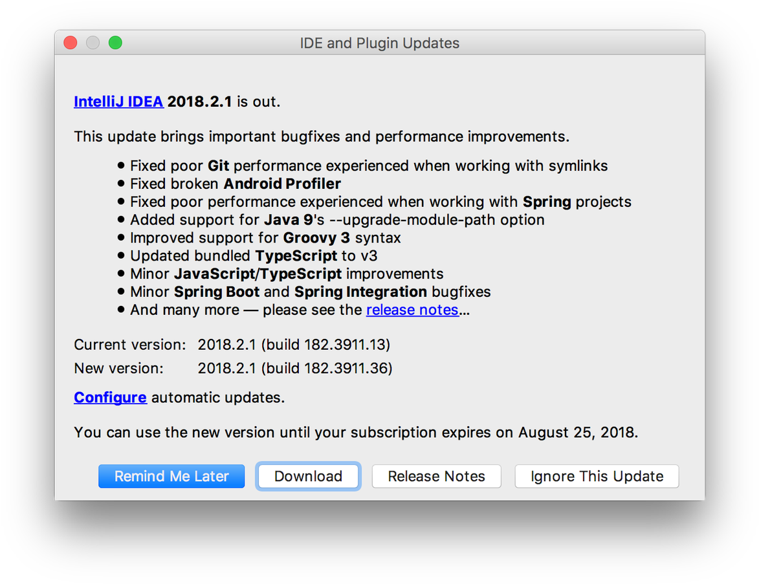The width and height of the screenshot is (759, 584).
Task: Click the green zoom window button
Action: coord(115,43)
